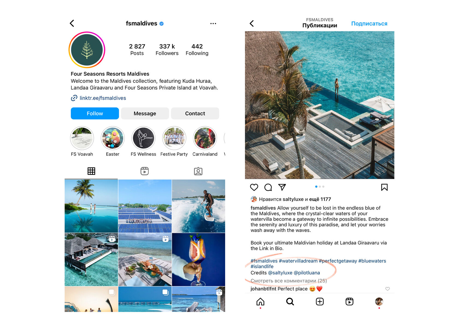The width and height of the screenshot is (459, 327).
Task: Switch to the Reels tab on profile
Action: click(145, 171)
